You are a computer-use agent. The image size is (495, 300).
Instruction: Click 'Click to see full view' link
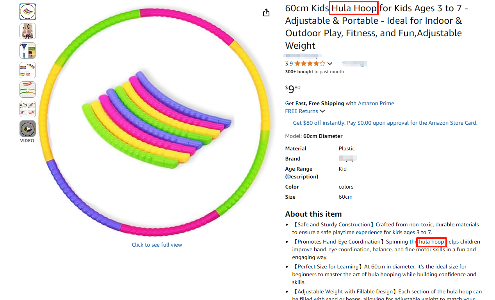click(x=157, y=245)
